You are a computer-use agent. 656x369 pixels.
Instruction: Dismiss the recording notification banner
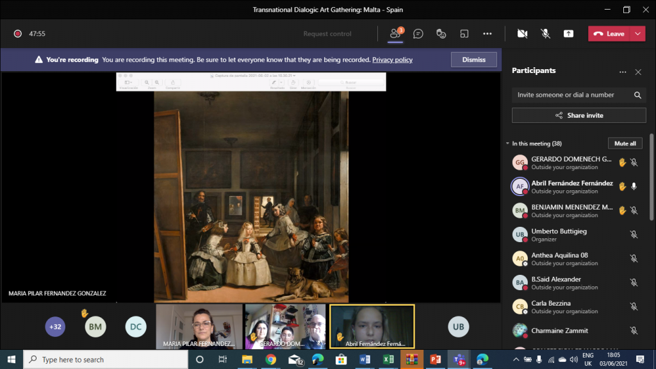coord(473,60)
